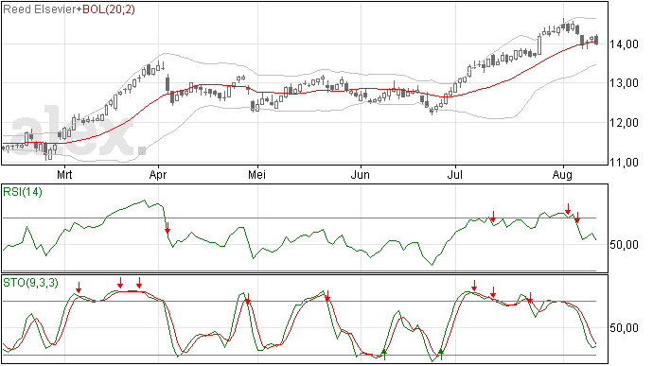The width and height of the screenshot is (653, 366).
Task: Click the 'STO(9,3,3)' panel label
Action: (30, 283)
